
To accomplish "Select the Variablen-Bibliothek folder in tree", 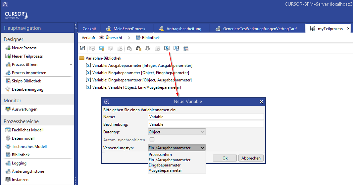I will [x=101, y=58].
